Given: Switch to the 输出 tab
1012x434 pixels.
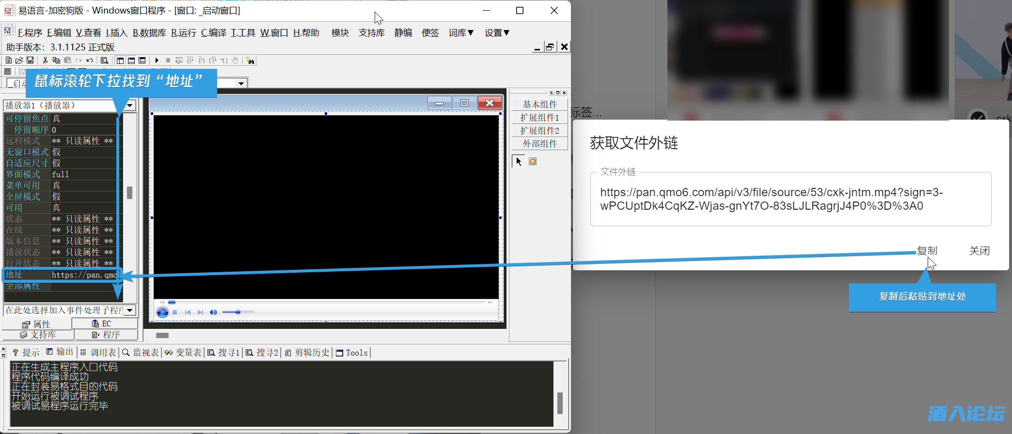Looking at the screenshot, I should pos(60,352).
